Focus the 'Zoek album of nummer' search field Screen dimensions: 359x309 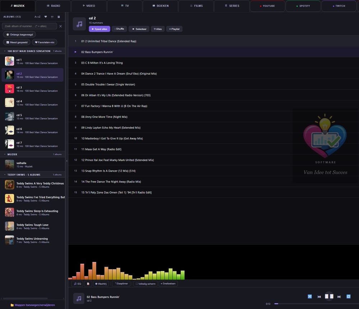click(29, 26)
